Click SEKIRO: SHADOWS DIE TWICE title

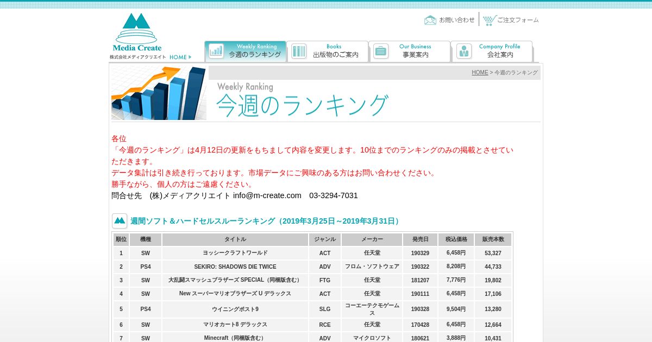click(235, 267)
